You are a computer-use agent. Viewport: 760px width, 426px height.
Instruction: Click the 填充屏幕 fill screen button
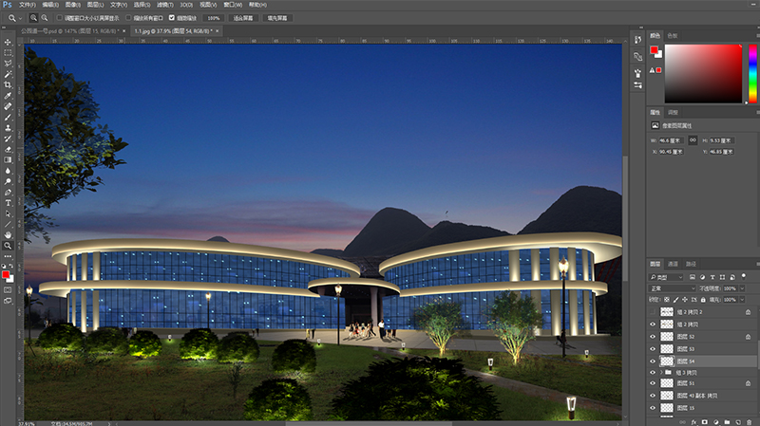pyautogui.click(x=279, y=18)
